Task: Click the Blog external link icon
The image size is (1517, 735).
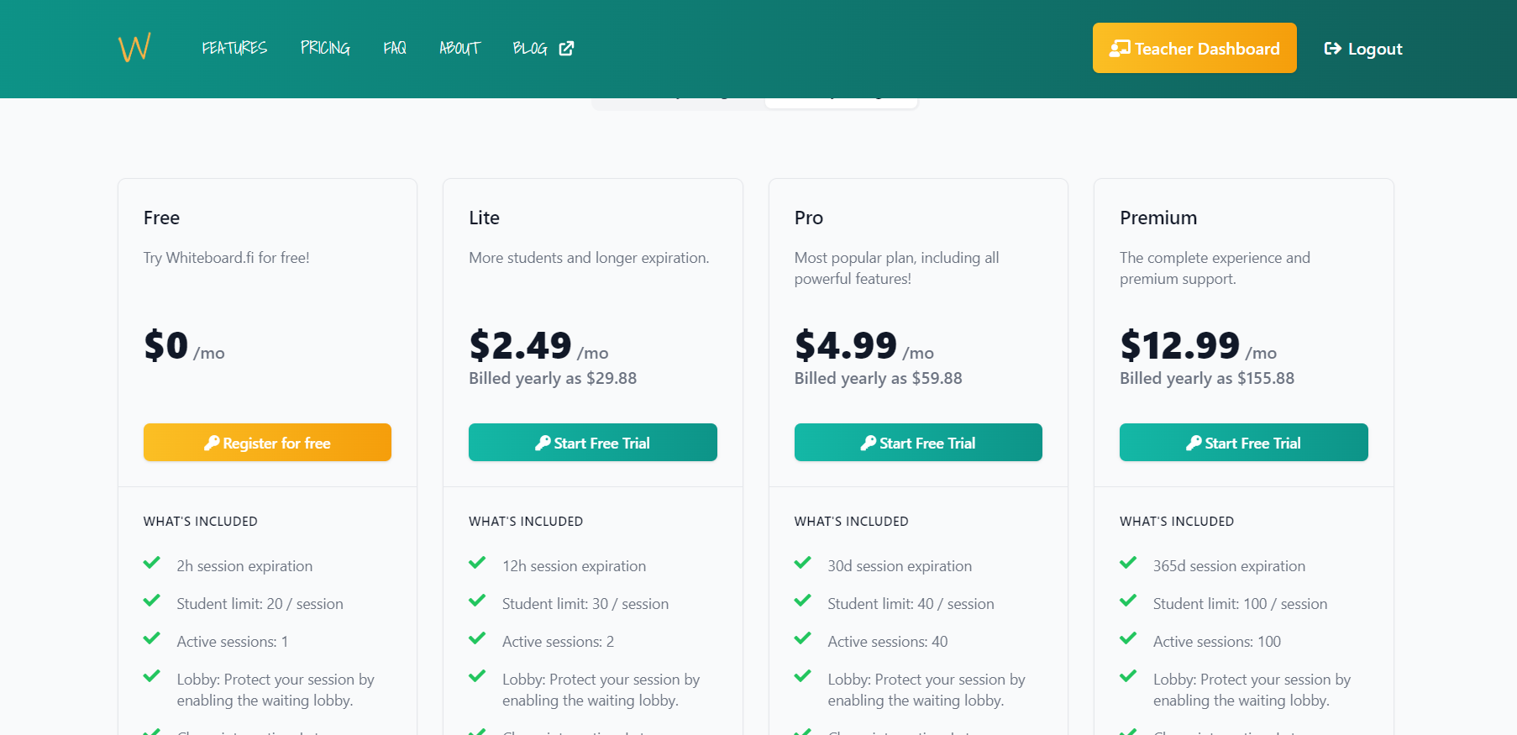Action: click(x=567, y=49)
